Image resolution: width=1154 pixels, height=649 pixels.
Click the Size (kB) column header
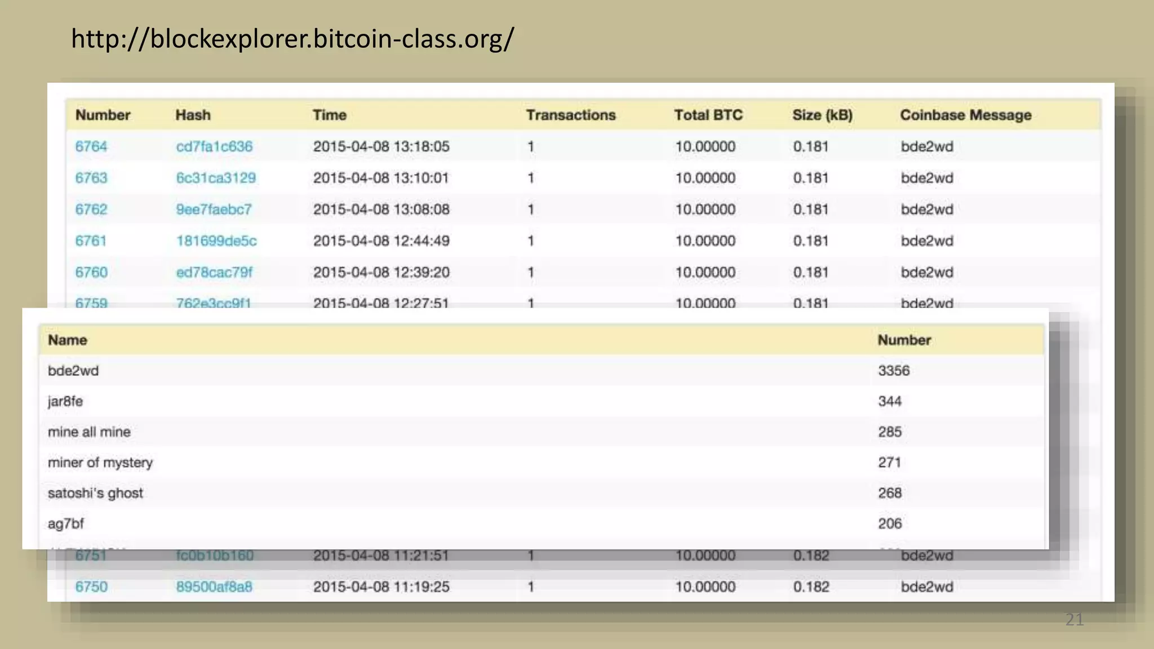coord(822,115)
